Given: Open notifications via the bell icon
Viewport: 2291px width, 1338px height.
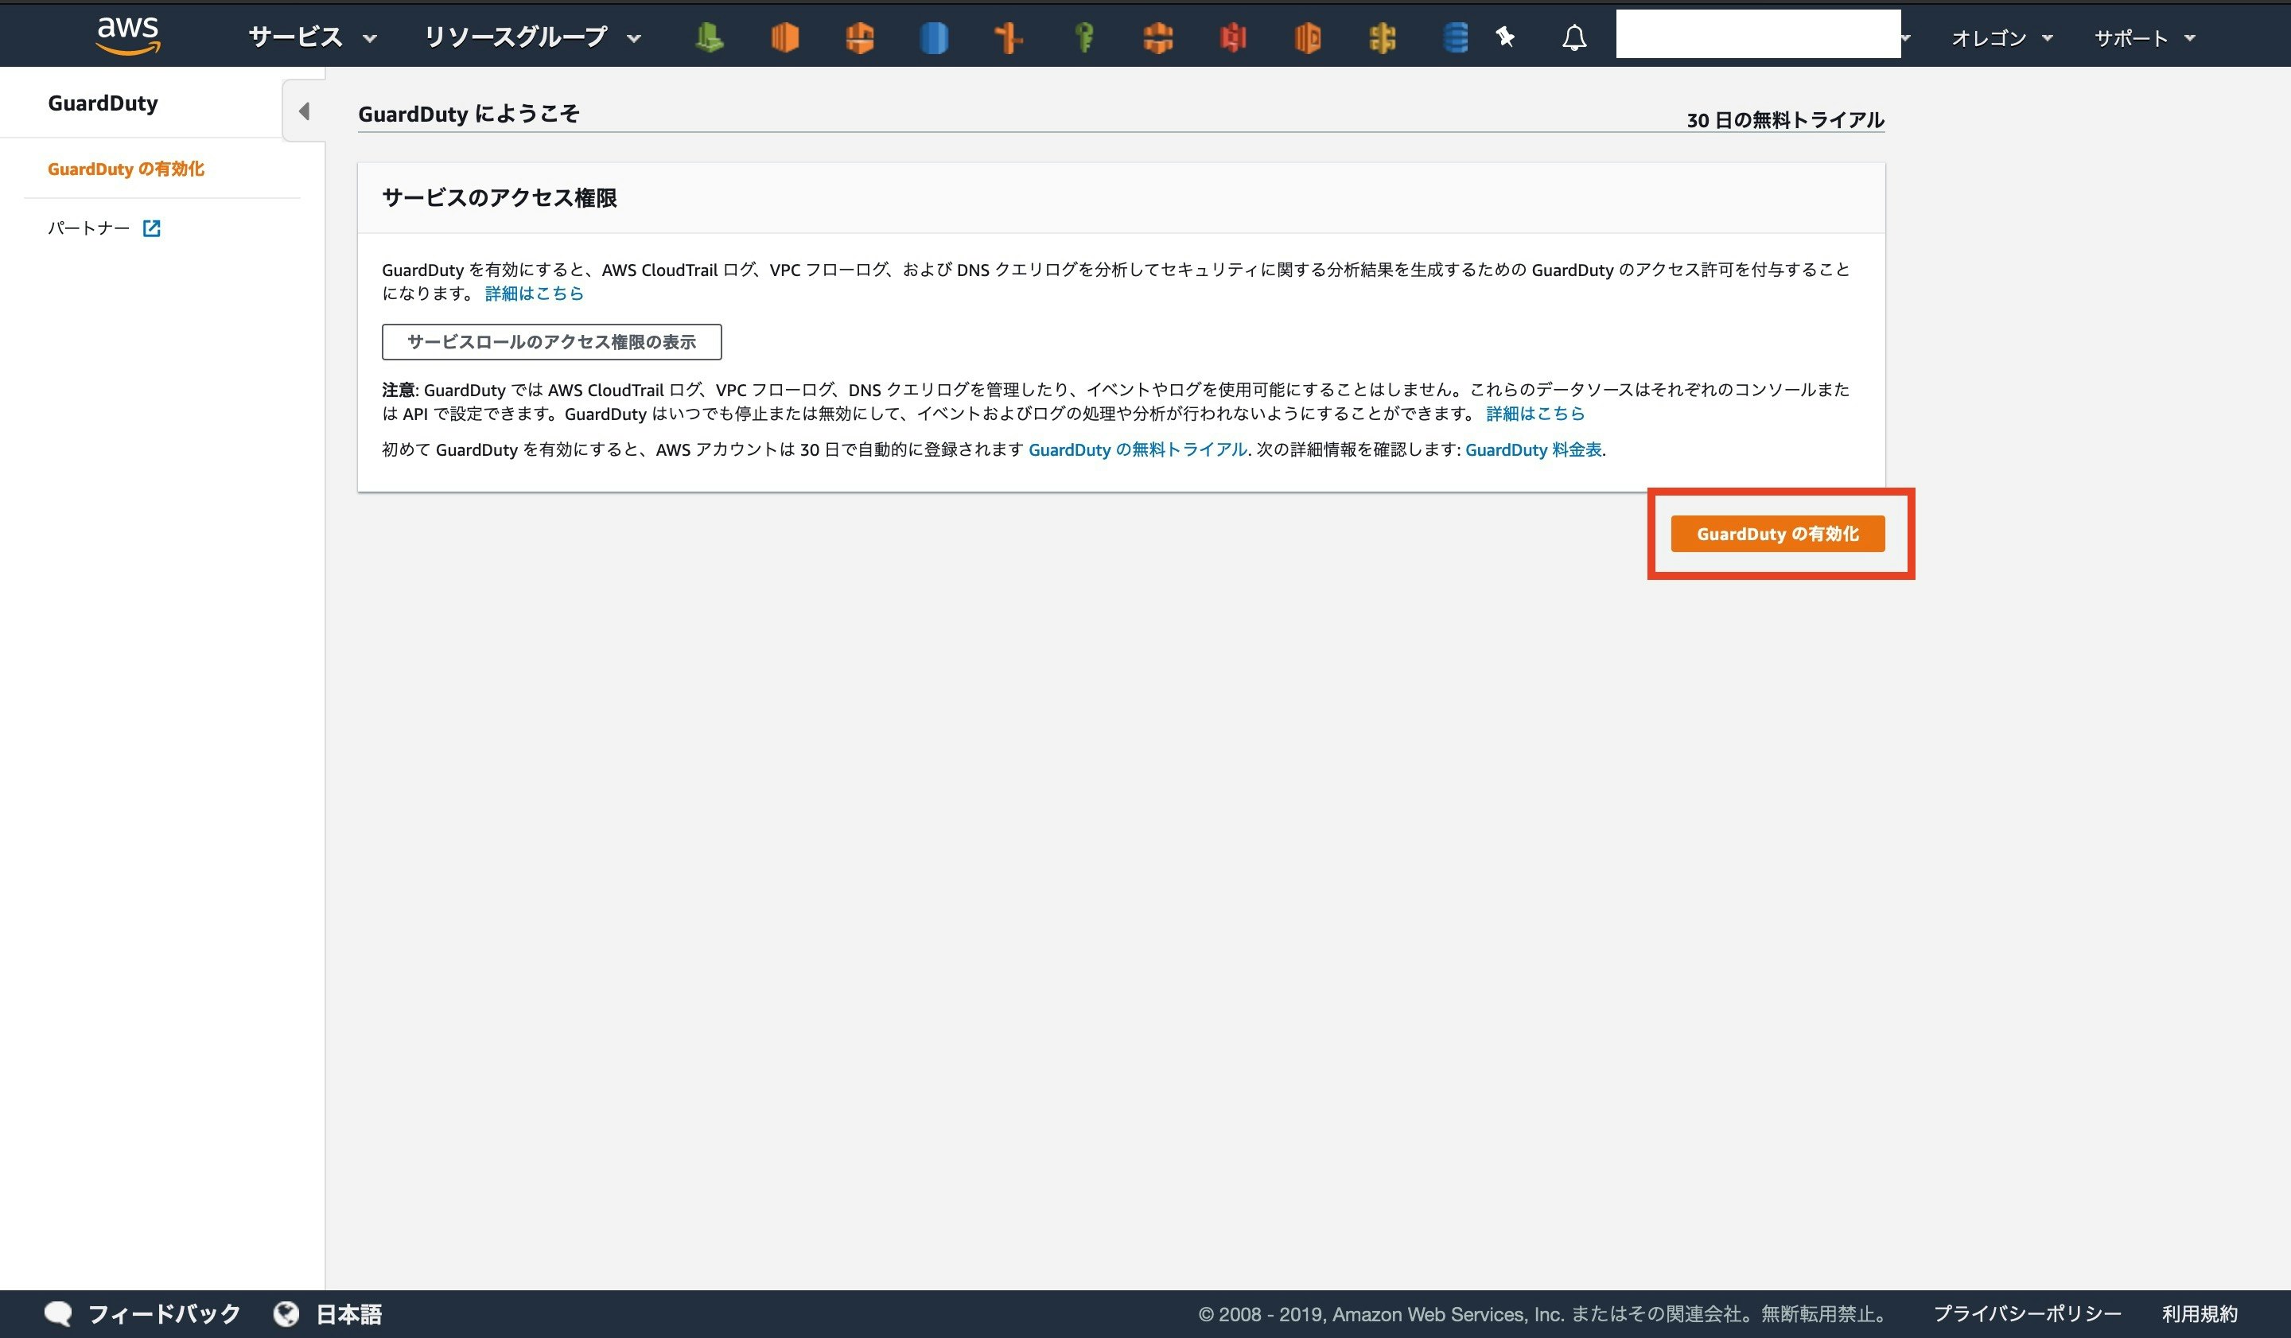Looking at the screenshot, I should tap(1574, 37).
